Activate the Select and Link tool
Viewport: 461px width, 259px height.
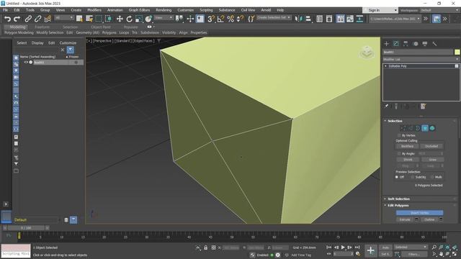click(28, 19)
